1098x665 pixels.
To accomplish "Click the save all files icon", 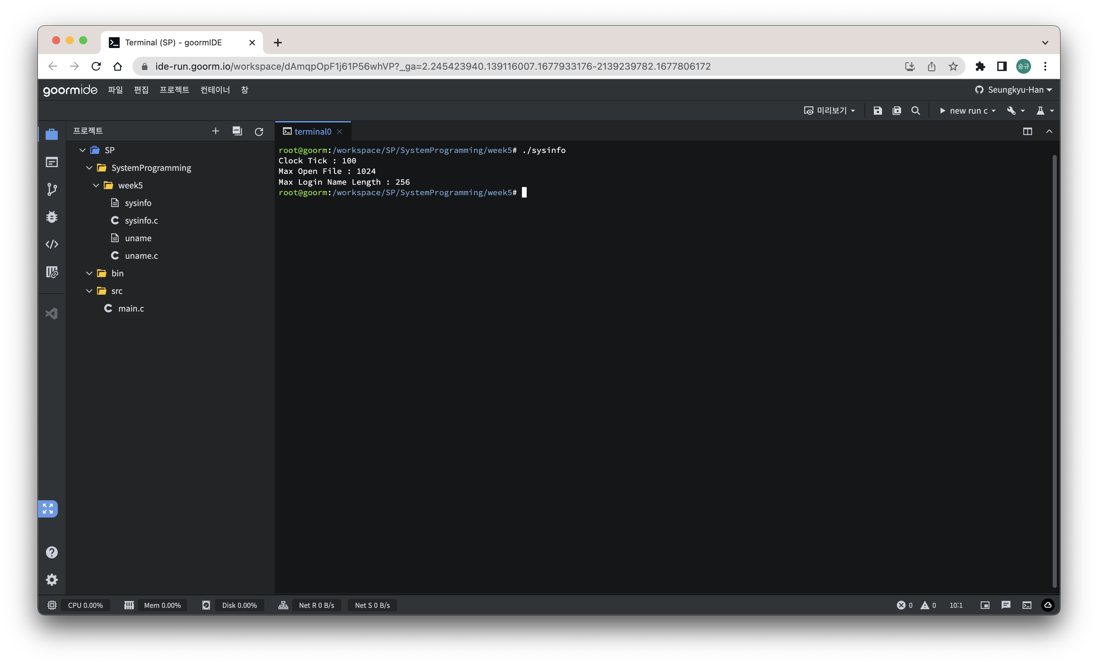I will (x=897, y=111).
